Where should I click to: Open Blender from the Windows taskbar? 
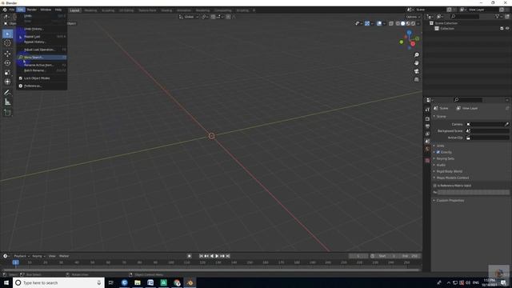coord(190,282)
